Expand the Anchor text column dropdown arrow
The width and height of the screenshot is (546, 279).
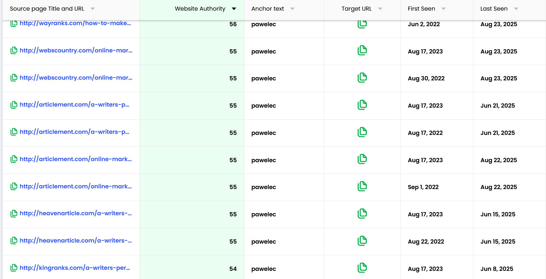(292, 9)
